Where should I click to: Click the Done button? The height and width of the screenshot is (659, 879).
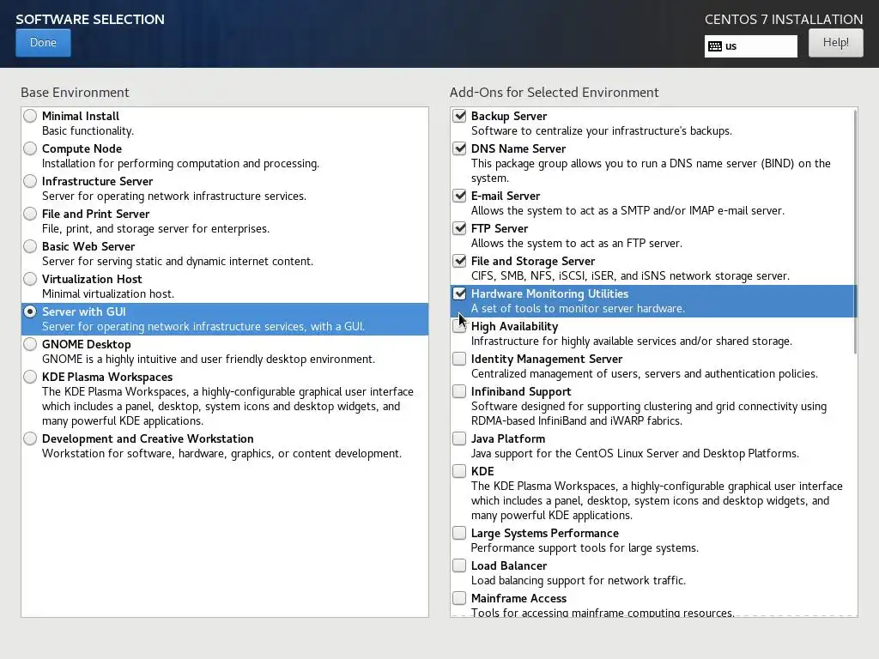coord(43,43)
